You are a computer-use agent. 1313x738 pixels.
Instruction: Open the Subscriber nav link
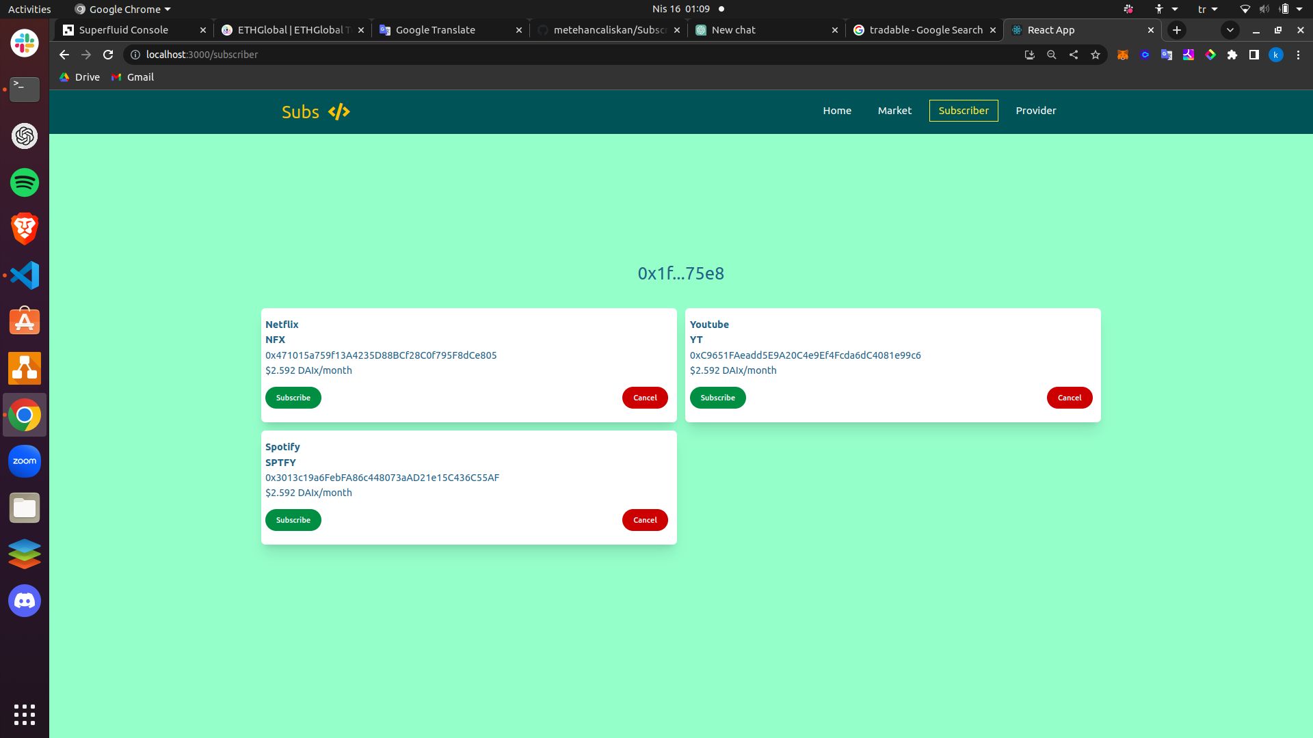(x=964, y=111)
